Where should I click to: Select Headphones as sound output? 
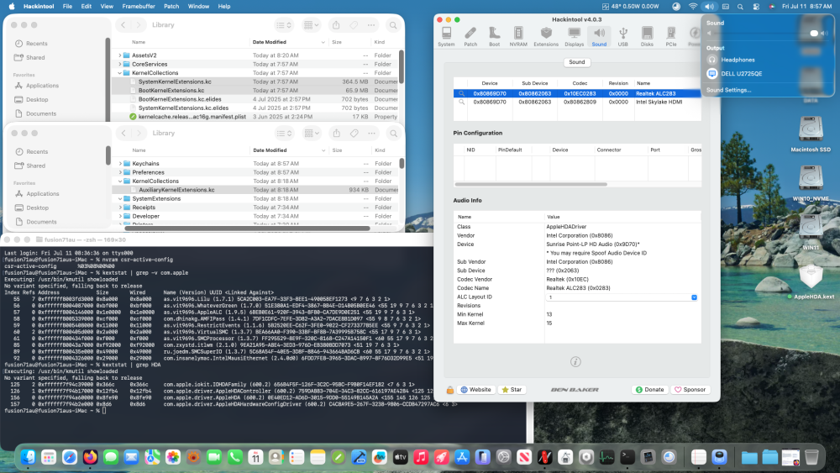coord(738,60)
